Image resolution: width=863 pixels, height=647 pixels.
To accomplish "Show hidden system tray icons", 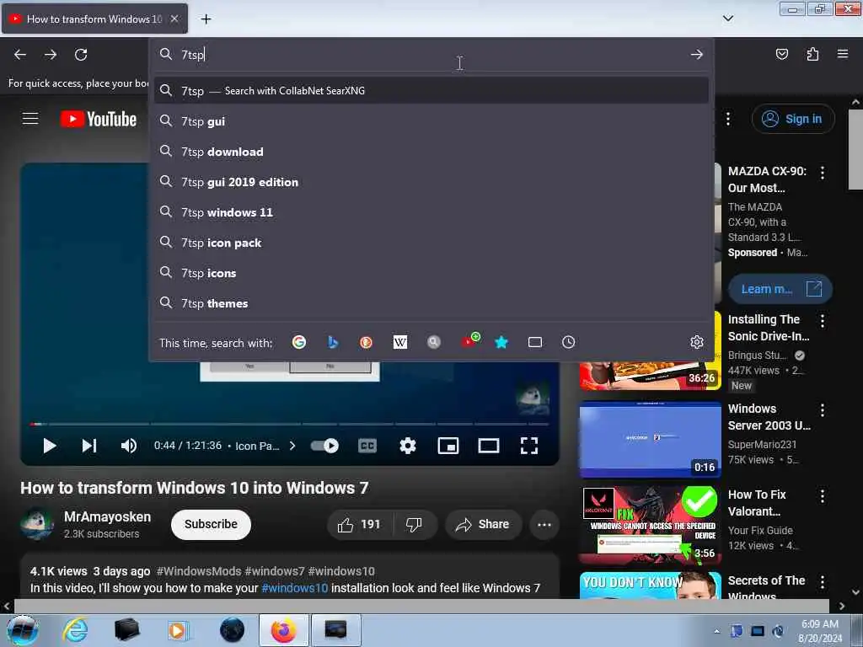I will (x=716, y=631).
